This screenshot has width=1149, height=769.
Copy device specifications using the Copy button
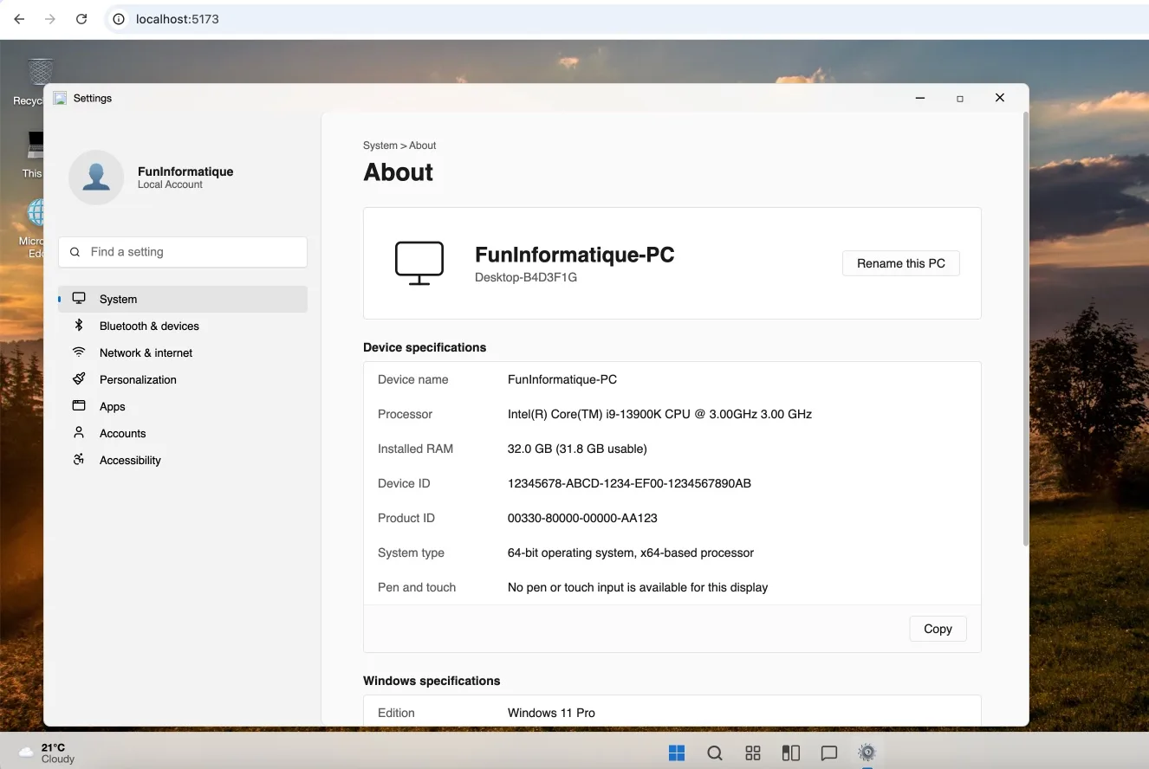coord(938,629)
